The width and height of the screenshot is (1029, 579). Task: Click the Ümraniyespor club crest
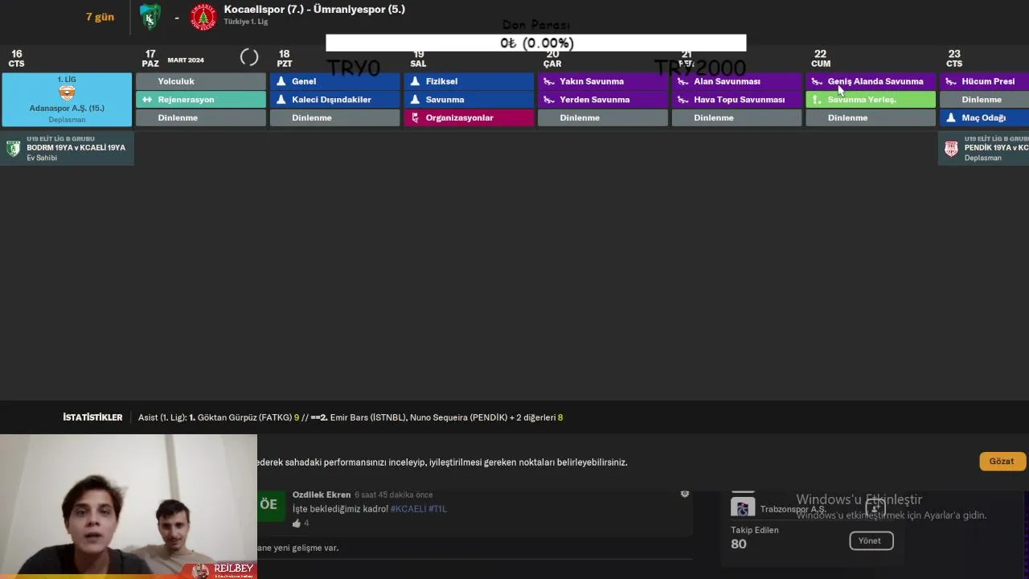(x=203, y=17)
